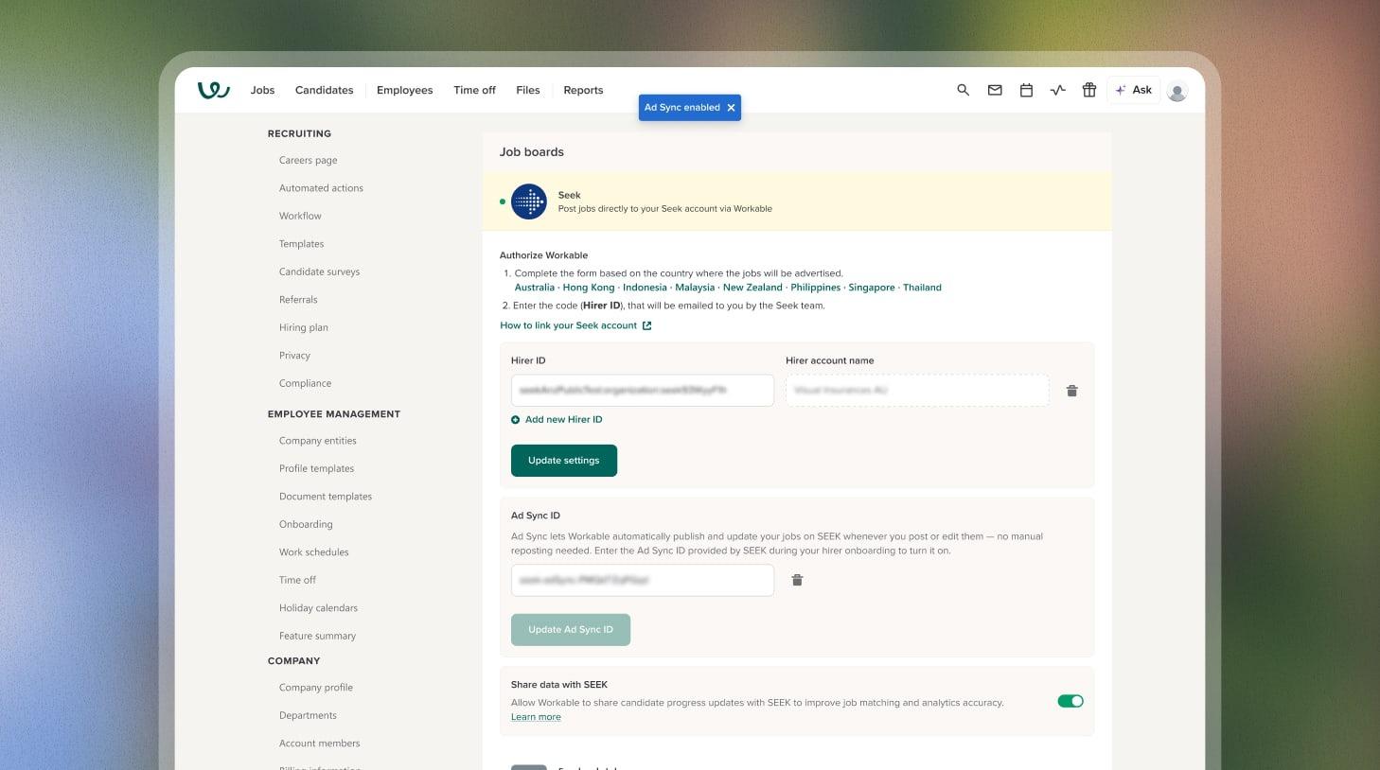Open Workflow settings in sidebar

pos(300,217)
